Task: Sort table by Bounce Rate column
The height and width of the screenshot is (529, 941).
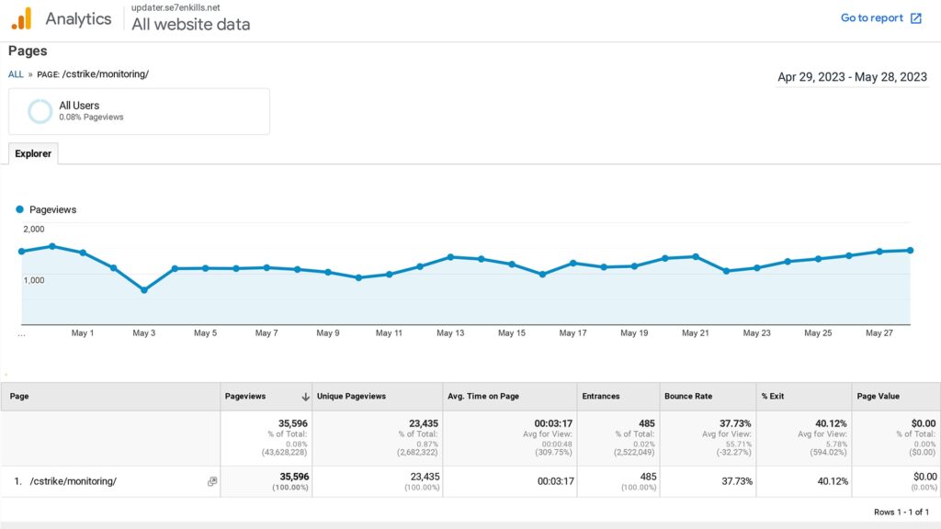Action: click(688, 397)
